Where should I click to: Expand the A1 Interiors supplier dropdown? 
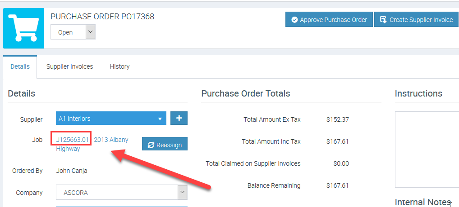tap(160, 119)
